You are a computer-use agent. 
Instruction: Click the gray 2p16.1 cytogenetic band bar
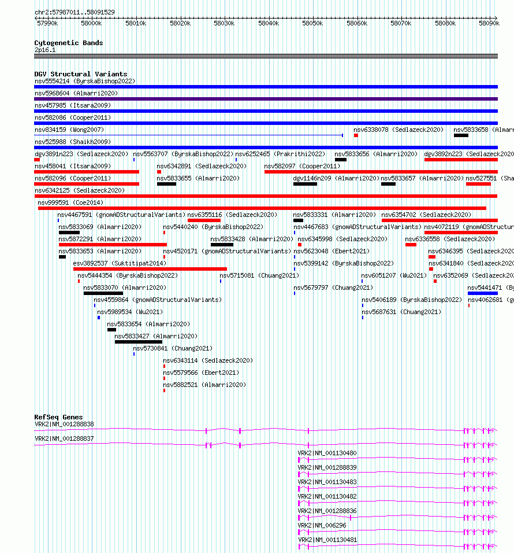[266, 56]
